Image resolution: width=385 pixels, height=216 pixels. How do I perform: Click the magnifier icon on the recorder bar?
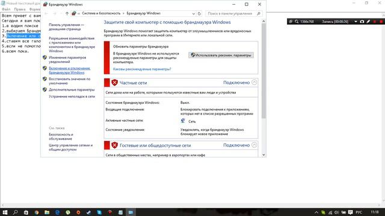click(x=297, y=22)
